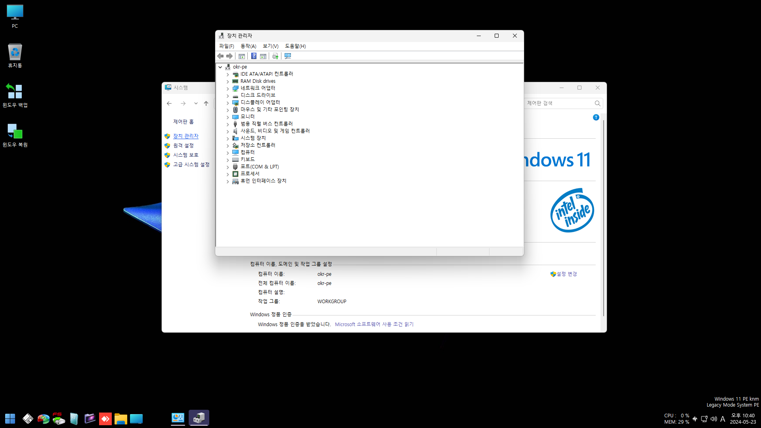Viewport: 761px width, 428px height.
Task: Expand 저장소 컨트롤러 category
Action: (228, 145)
